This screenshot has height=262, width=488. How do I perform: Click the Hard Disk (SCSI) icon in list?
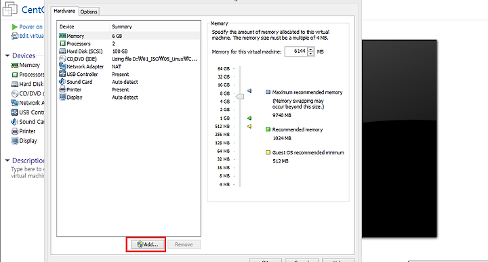(62, 51)
